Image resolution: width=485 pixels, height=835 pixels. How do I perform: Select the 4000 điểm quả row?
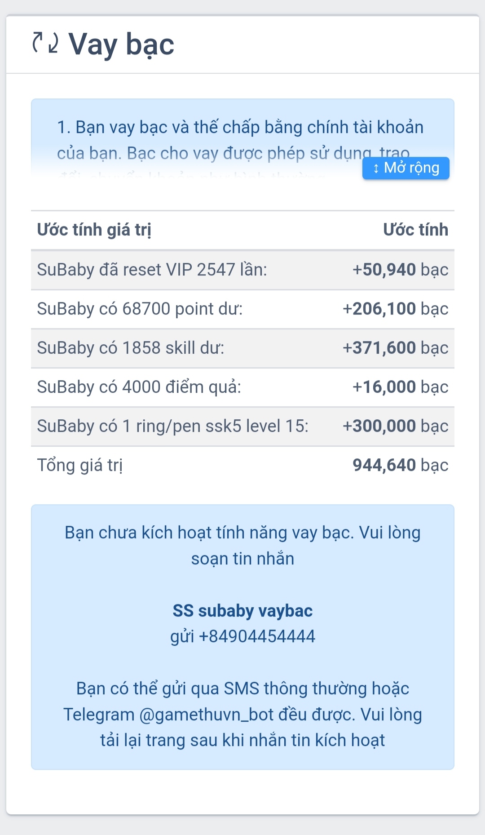click(139, 387)
